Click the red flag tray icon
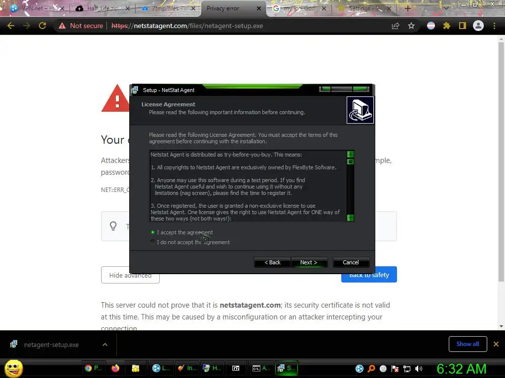 tap(395, 369)
